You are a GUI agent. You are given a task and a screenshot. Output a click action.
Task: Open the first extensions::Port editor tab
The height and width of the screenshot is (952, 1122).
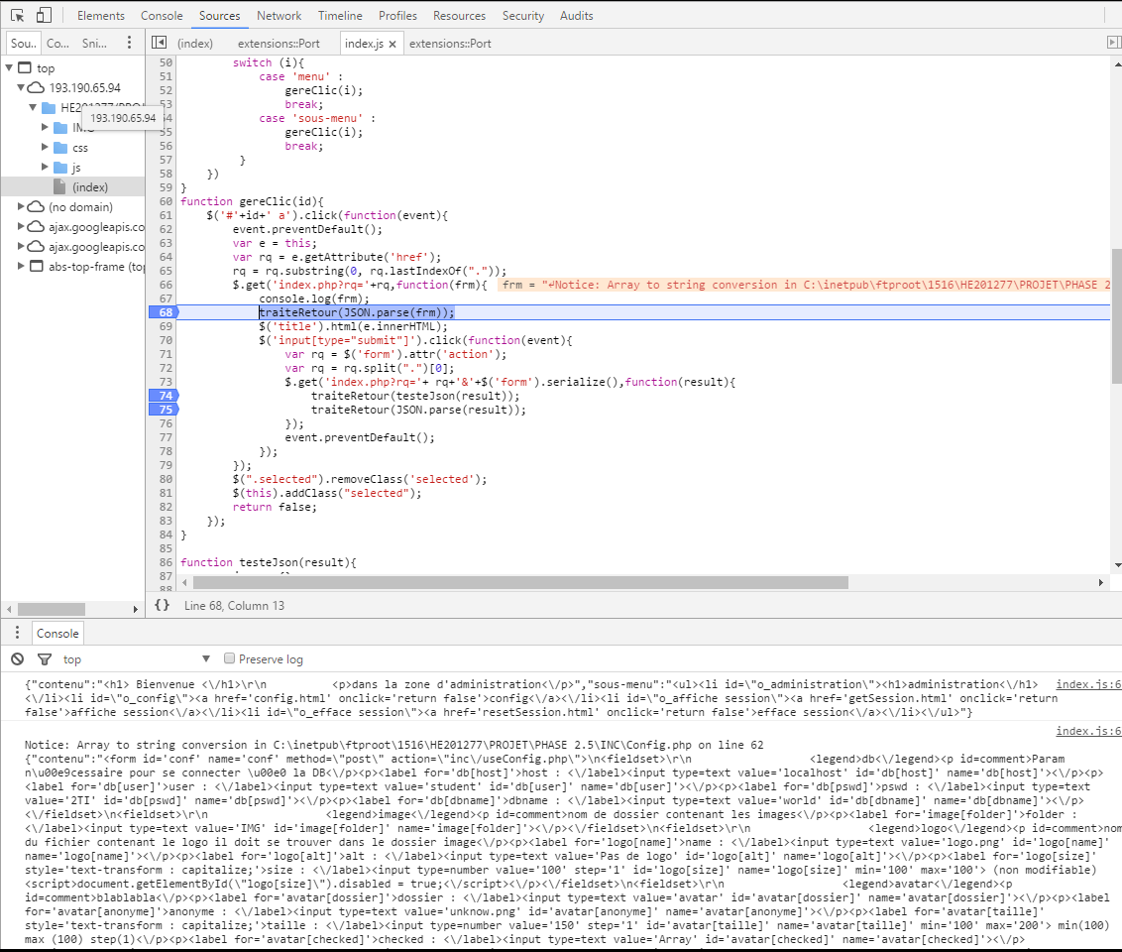pyautogui.click(x=280, y=43)
